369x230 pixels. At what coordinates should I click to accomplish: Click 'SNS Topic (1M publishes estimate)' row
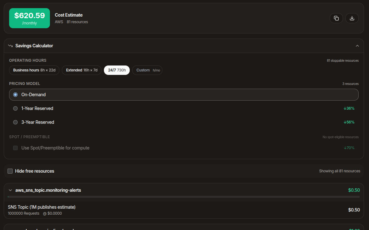(184, 210)
